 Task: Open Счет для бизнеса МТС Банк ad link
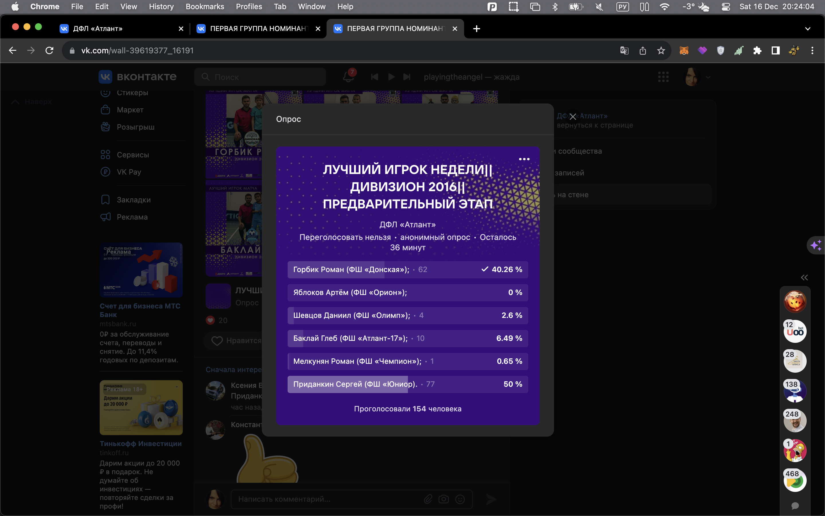[x=140, y=310]
